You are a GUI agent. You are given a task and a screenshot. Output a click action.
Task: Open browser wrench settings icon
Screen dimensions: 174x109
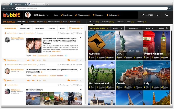point(170,8)
